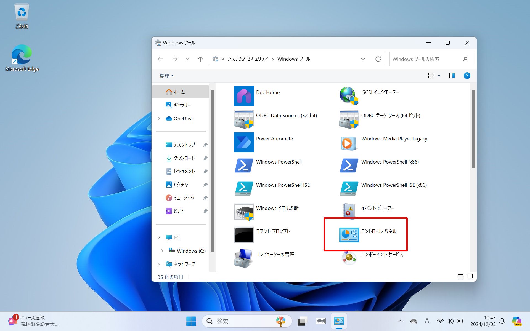Open the コンポーネント サービス icon
Image resolution: width=530 pixels, height=331 pixels.
pyautogui.click(x=349, y=258)
